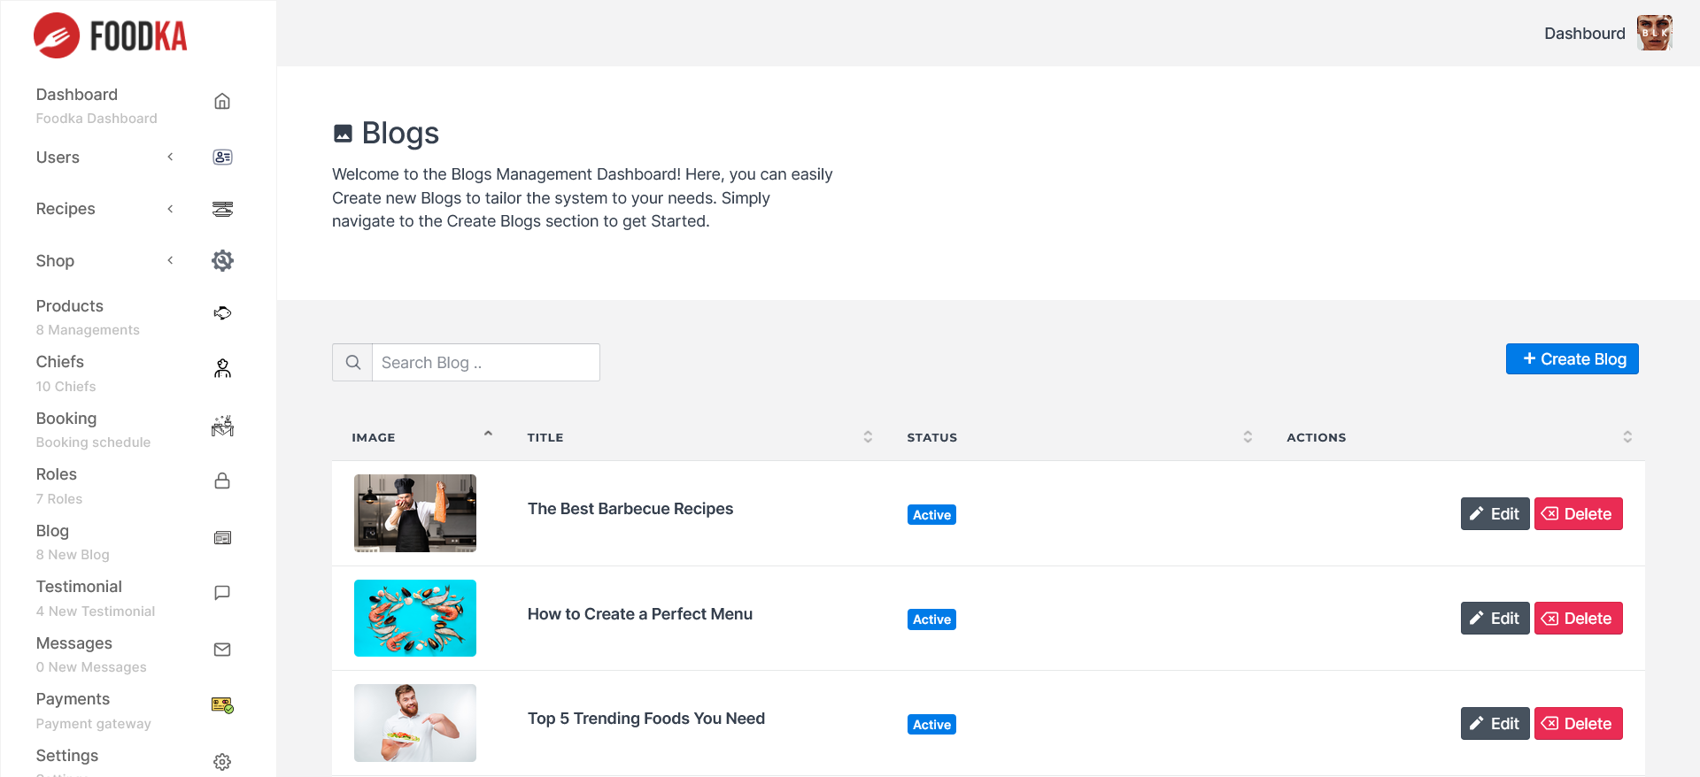The width and height of the screenshot is (1700, 777).
Task: Expand the Users submenu chevron
Action: click(x=170, y=158)
